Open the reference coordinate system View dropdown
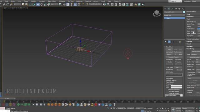Screen dimensions: 200x112 click(x=54, y=4)
